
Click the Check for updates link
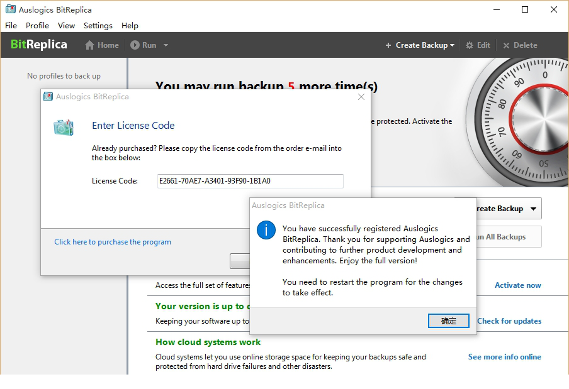pos(509,321)
